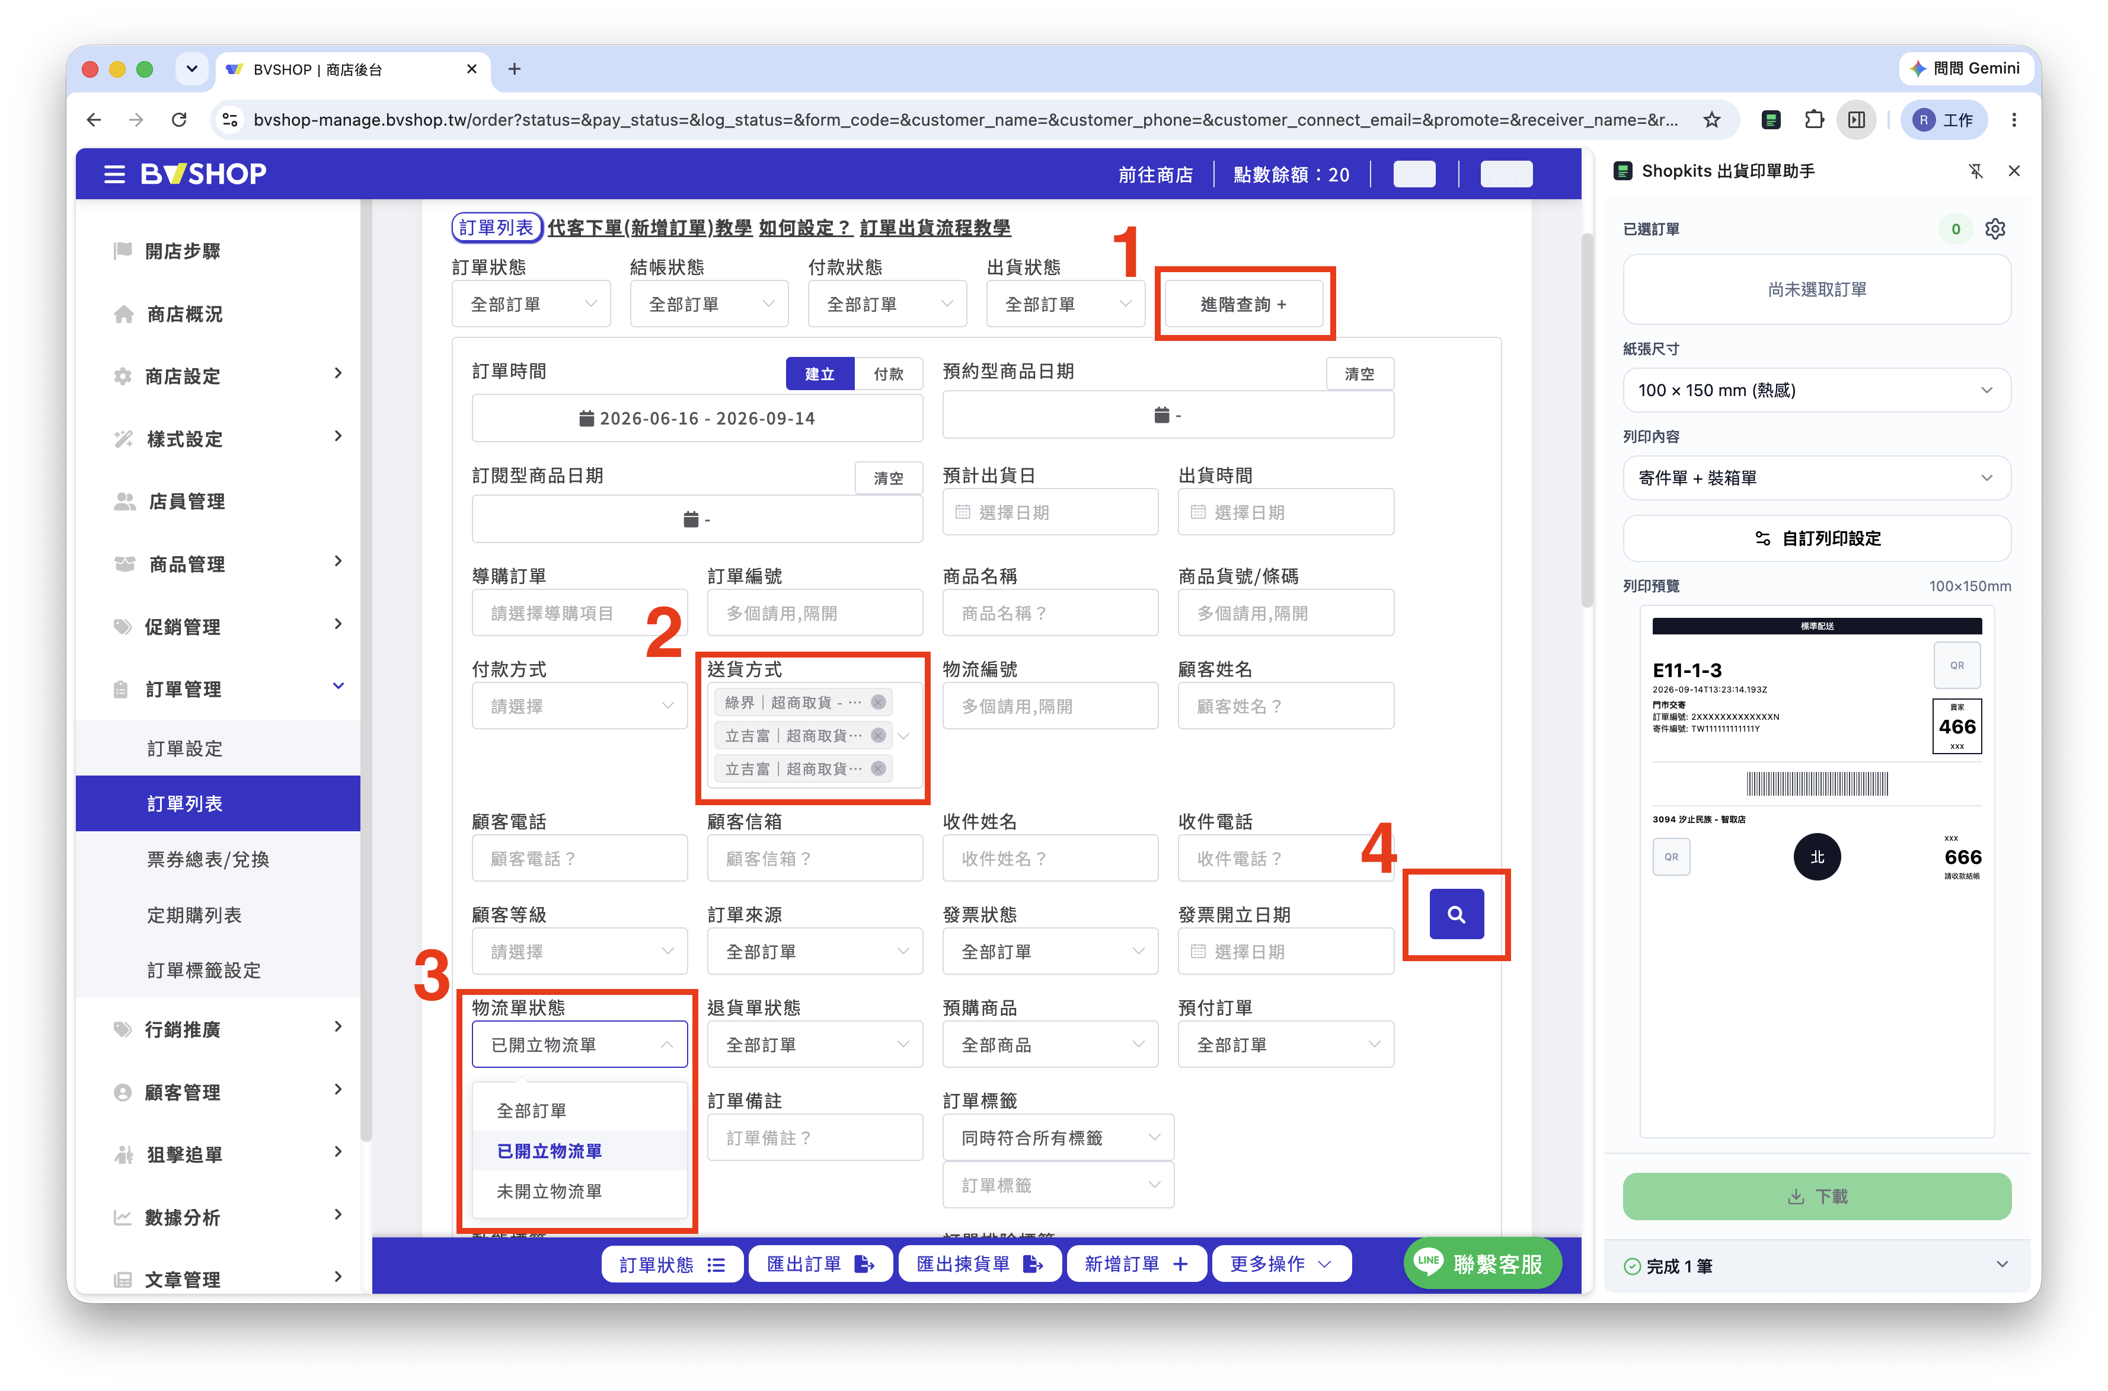This screenshot has height=1391, width=2108.
Task: Open the 訂單時間 date range picker
Action: coord(697,418)
